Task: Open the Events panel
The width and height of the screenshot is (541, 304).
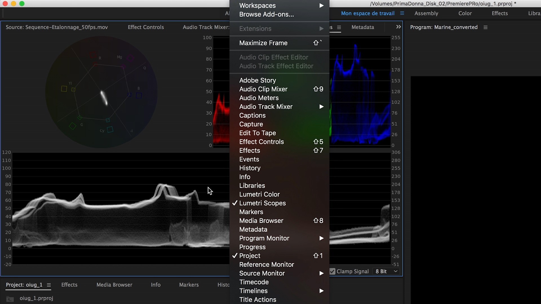Action: click(x=280, y=159)
